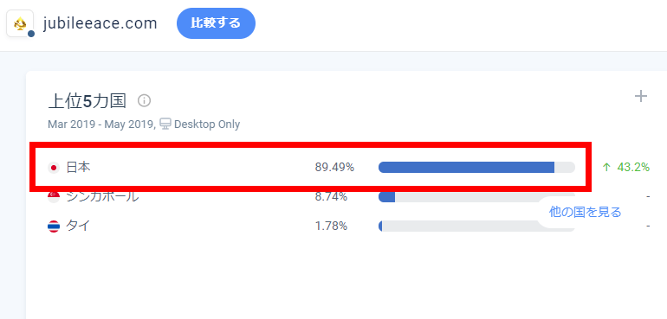Click the plus icon on the card
Screen dimensions: 667x319
coord(641,97)
